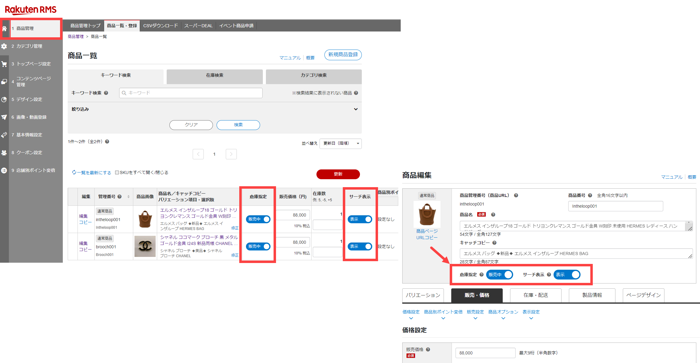Open CSVダウンロード menu tab
700x363 pixels.
click(161, 26)
